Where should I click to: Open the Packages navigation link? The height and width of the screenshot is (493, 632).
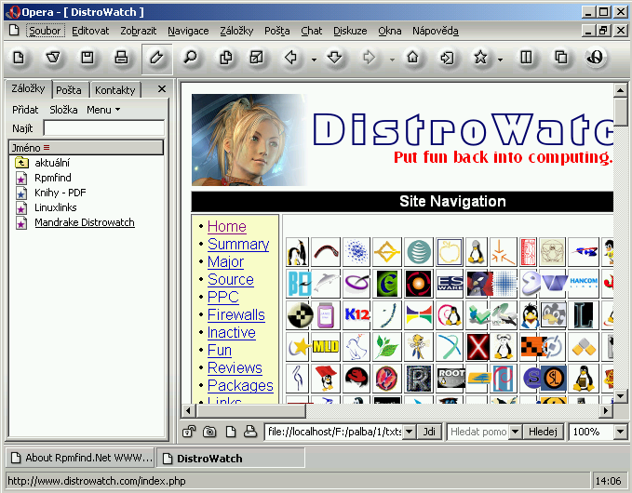pos(240,385)
